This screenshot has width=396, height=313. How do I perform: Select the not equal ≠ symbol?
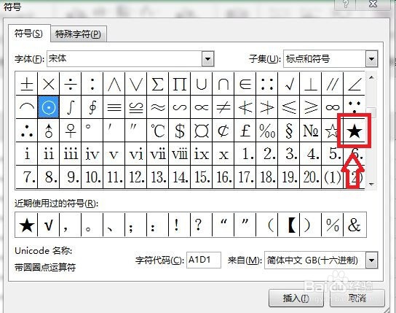[x=223, y=107]
